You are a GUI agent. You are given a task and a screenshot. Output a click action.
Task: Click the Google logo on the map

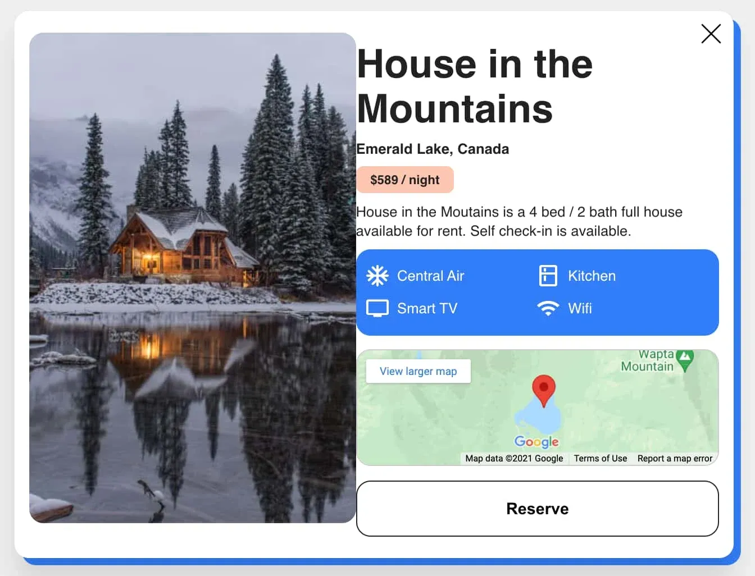(536, 442)
